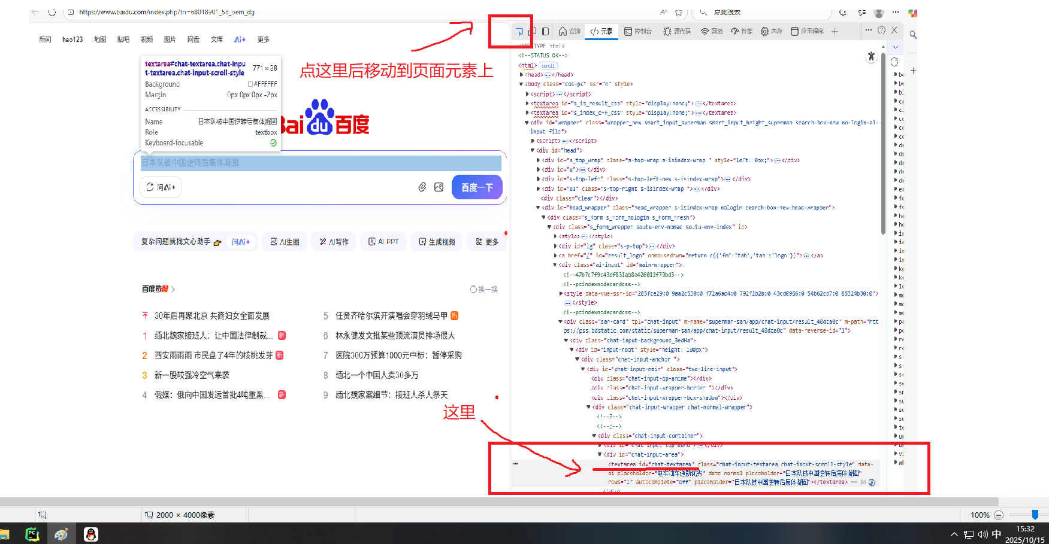Collapse the body class="cos-pc" node
The height and width of the screenshot is (544, 1049).
[x=521, y=84]
